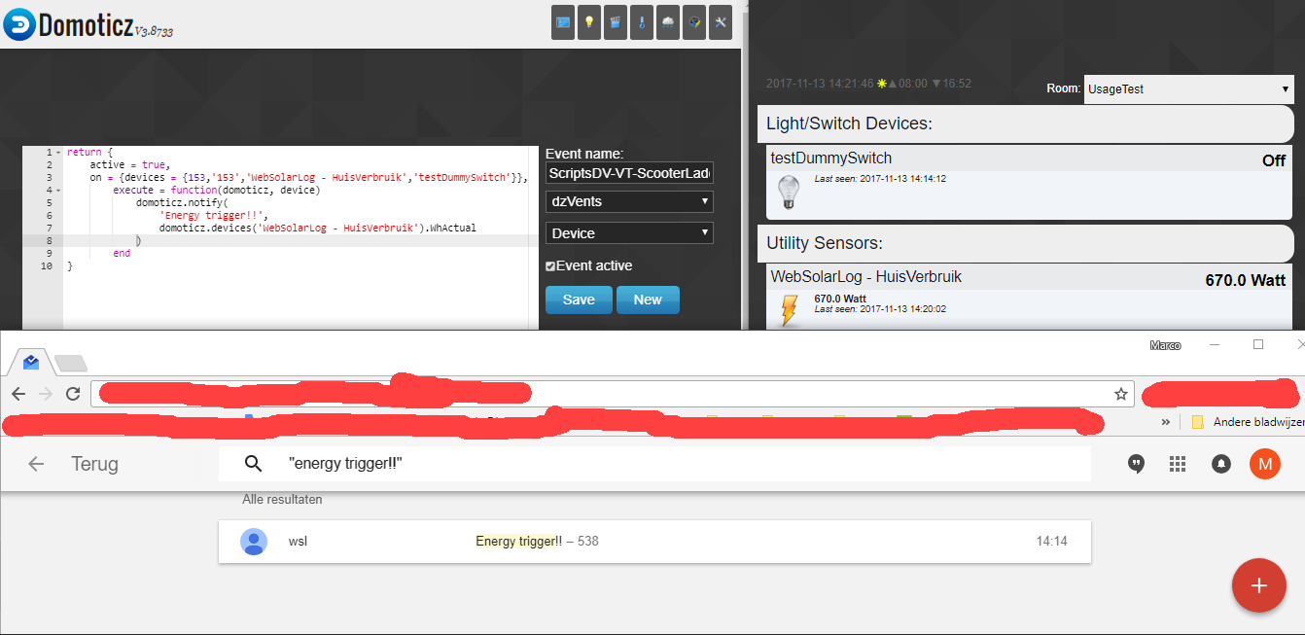Open the Room UsageTest dropdown

point(1189,88)
